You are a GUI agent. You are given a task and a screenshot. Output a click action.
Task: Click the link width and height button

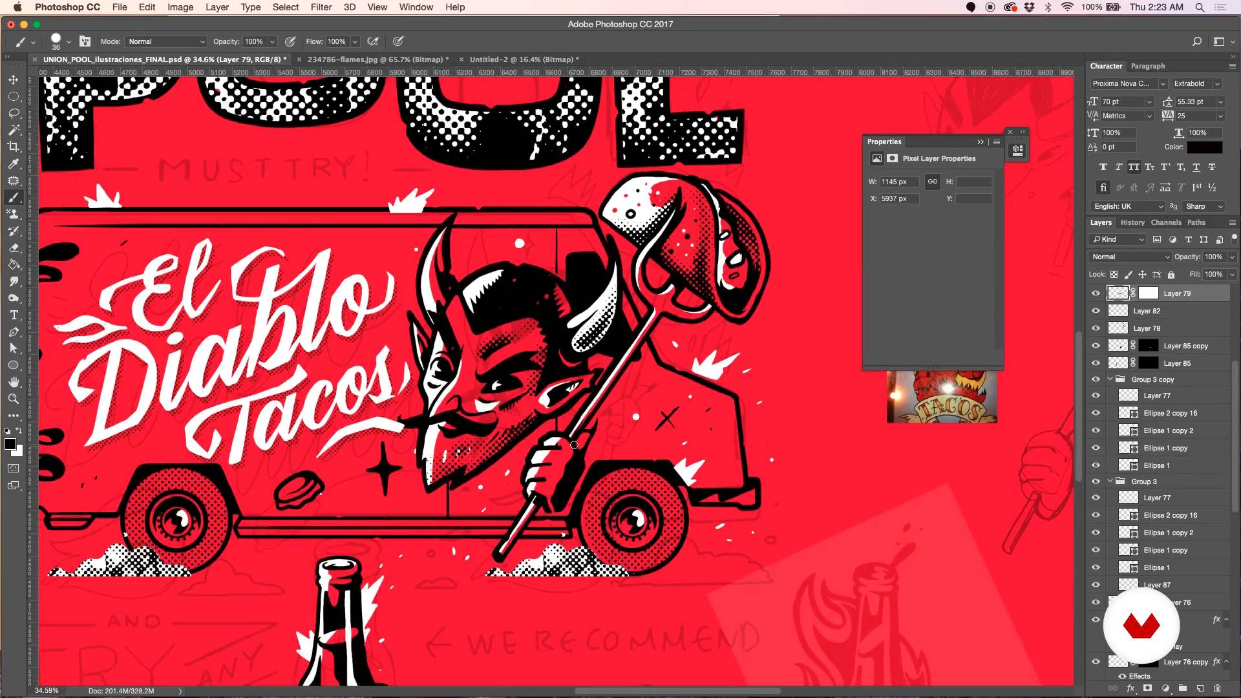tap(932, 182)
